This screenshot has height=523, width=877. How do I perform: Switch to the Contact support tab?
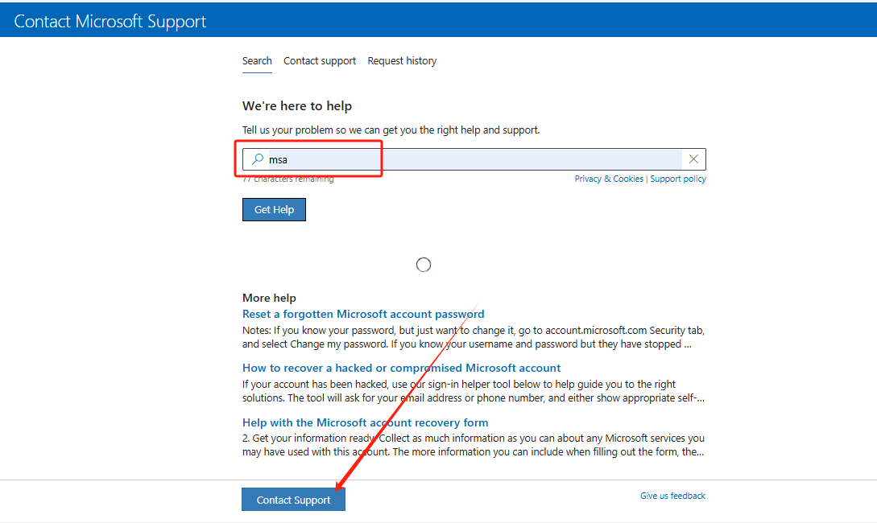[x=320, y=60]
